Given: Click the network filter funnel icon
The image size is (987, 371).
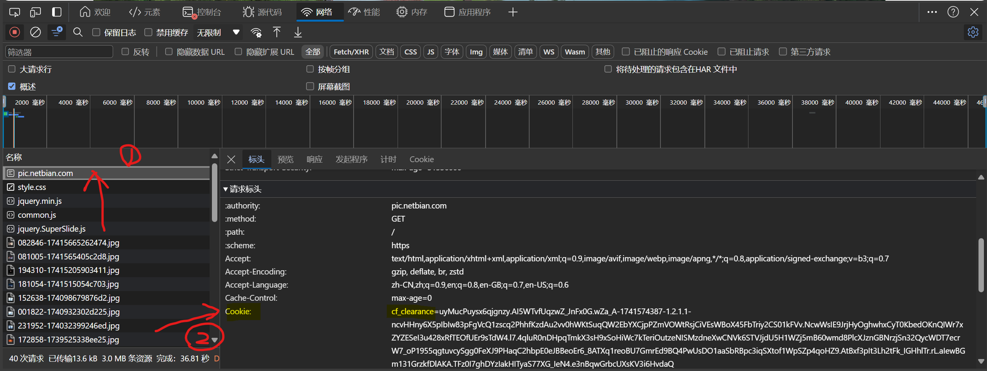Looking at the screenshot, I should 56,32.
